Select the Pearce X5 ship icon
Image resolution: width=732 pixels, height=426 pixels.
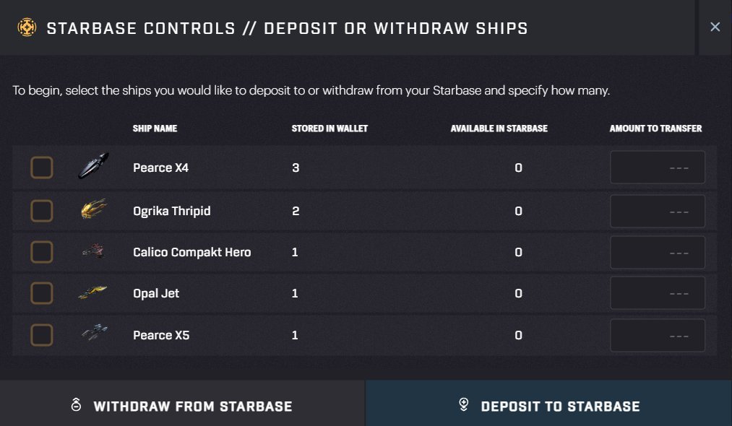click(95, 334)
